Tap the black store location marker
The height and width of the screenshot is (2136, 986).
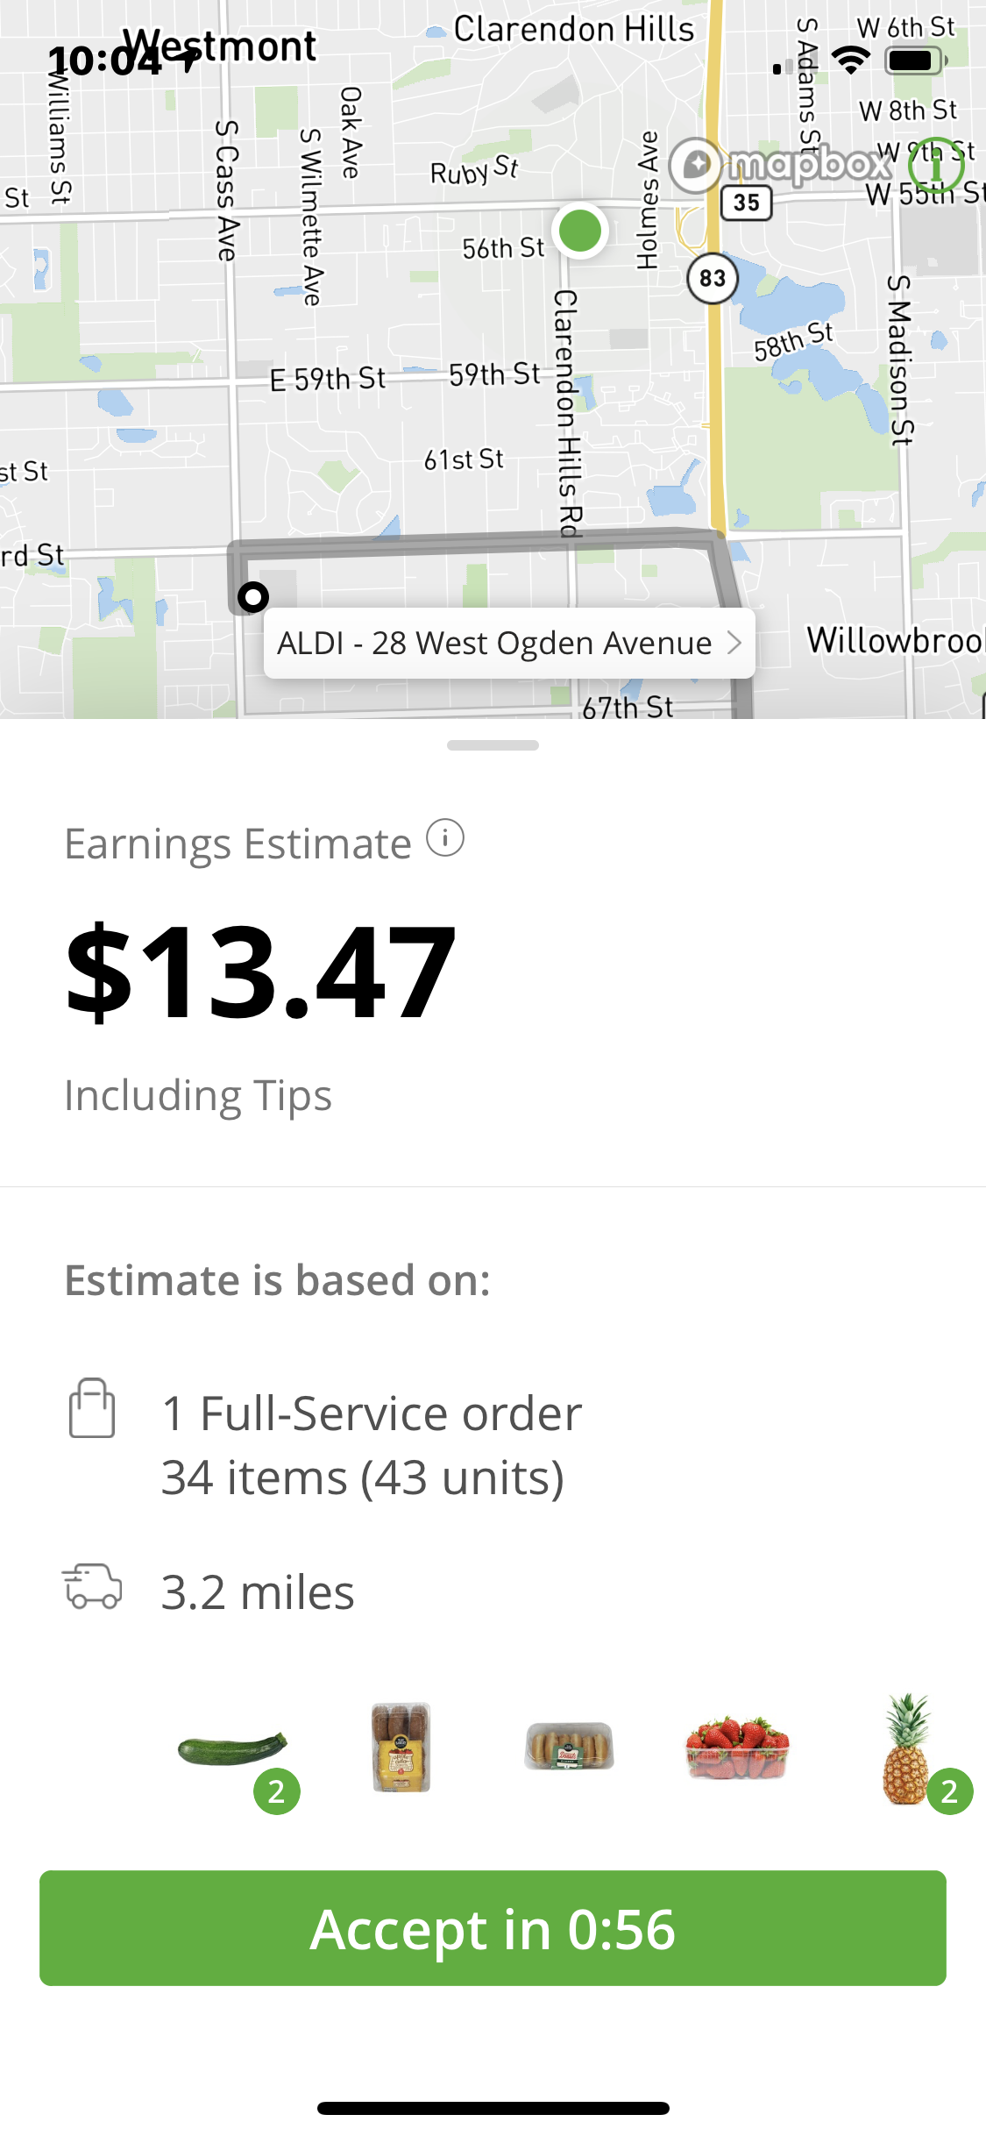pyautogui.click(x=253, y=597)
